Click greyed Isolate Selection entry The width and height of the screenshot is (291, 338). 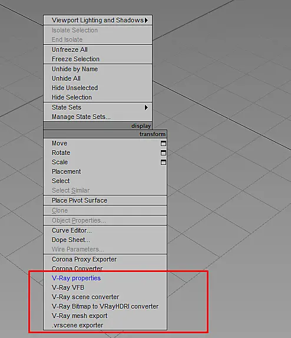coord(98,31)
